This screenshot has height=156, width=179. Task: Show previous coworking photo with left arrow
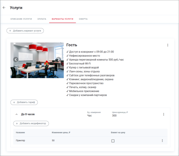pyautogui.click(x=16, y=60)
